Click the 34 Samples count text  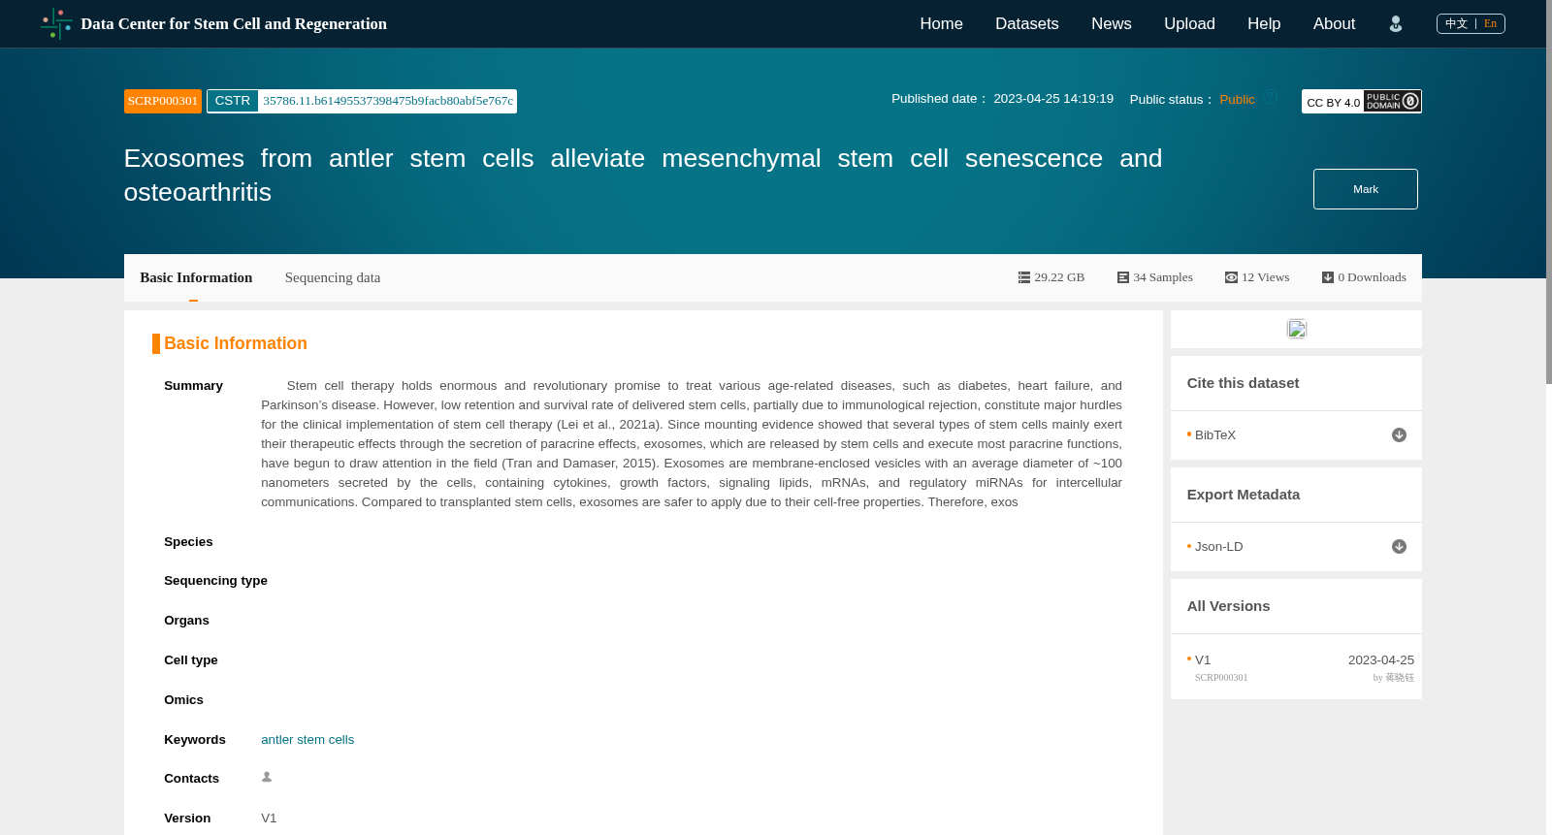pyautogui.click(x=1163, y=277)
